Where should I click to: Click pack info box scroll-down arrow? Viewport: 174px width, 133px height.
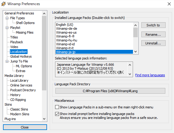click(130, 74)
